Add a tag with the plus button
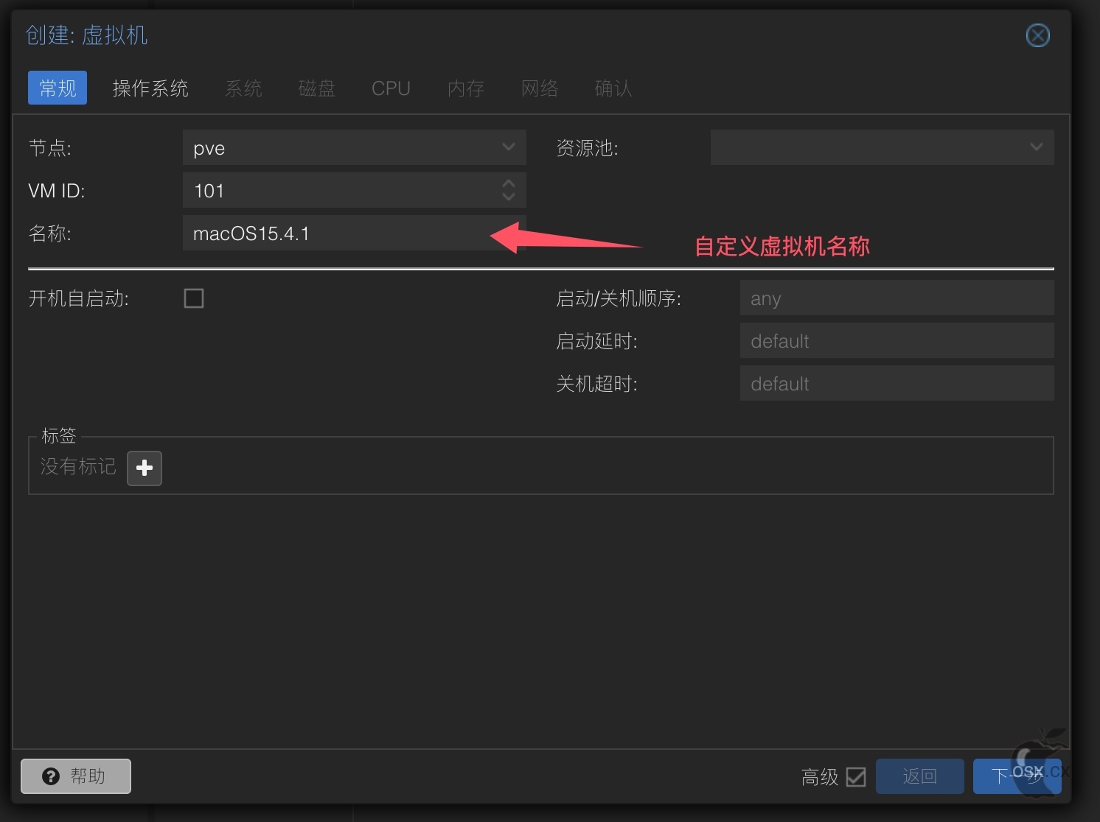The width and height of the screenshot is (1100, 822). tap(145, 468)
